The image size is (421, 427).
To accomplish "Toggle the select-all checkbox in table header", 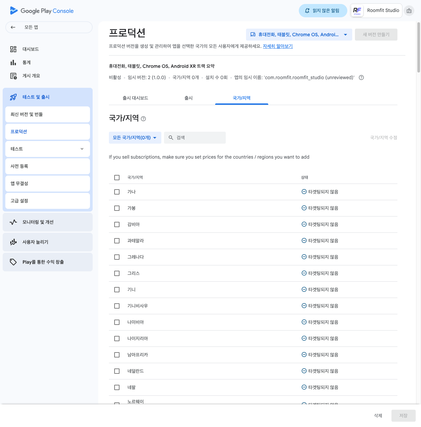I will [117, 178].
